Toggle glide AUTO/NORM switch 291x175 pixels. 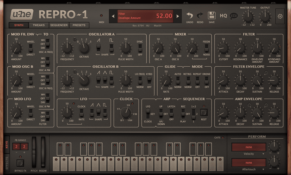coord(178,80)
